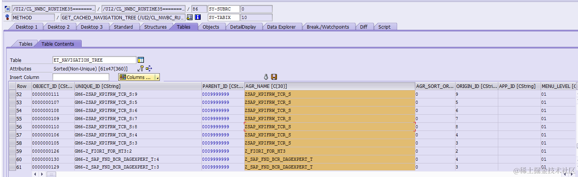
Task: Open the Columns dropdown arrow
Action: pyautogui.click(x=157, y=77)
